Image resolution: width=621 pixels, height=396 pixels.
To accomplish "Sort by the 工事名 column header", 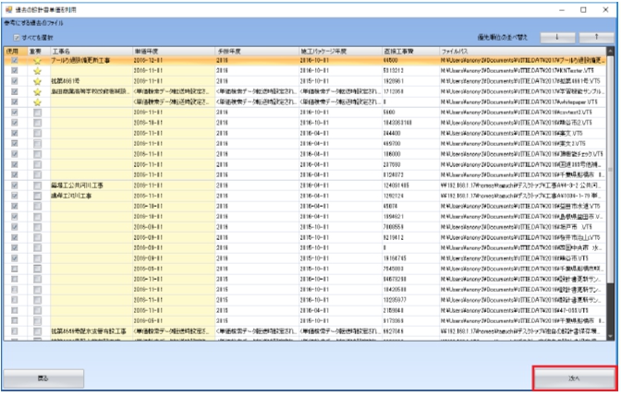I will 88,50.
